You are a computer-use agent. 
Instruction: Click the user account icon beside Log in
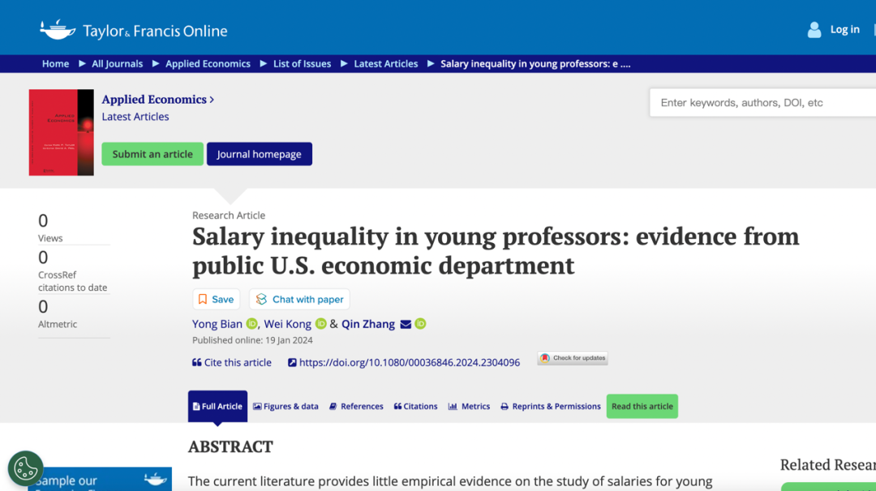tap(814, 29)
